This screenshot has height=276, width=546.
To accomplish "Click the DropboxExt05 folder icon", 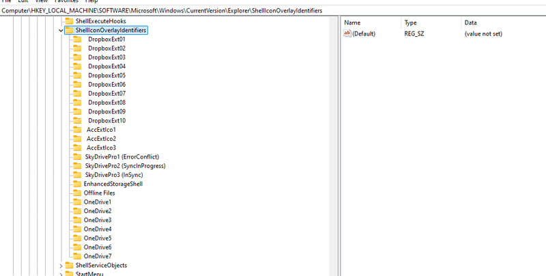I will point(77,75).
